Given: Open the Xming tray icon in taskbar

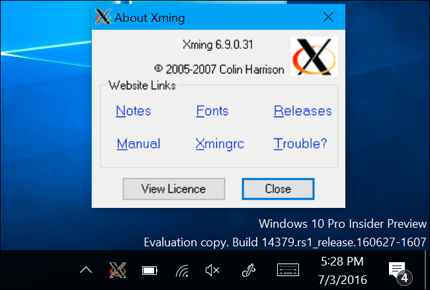Looking at the screenshot, I should point(118,270).
